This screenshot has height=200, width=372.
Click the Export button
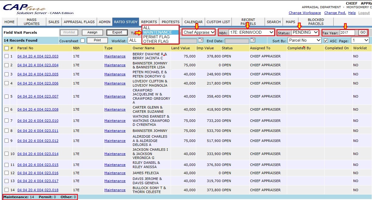point(117,32)
